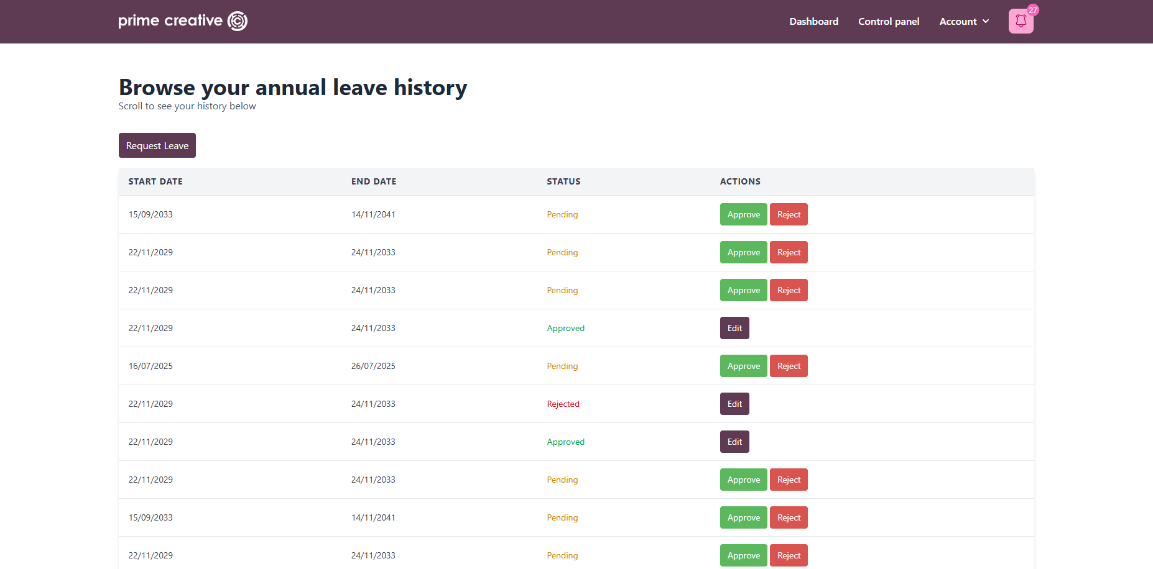Screen dimensions: 1153x569
Task: Approve the 16/07/2025 leave request
Action: (x=743, y=366)
